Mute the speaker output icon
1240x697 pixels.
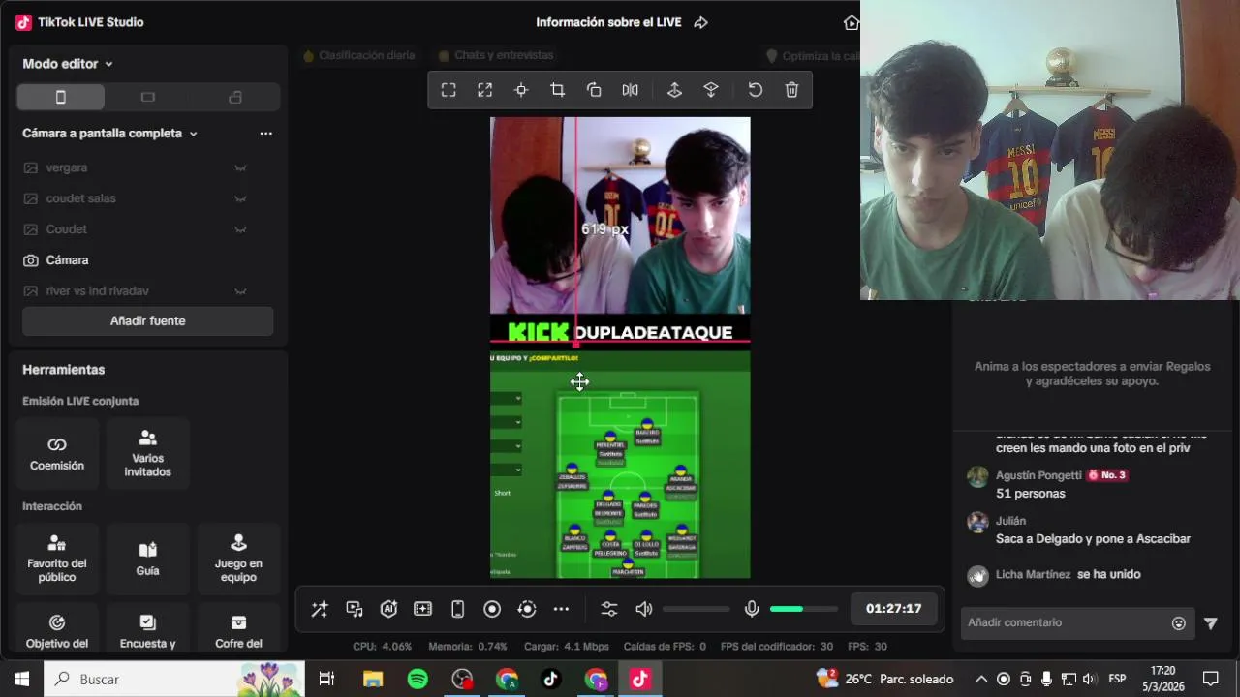644,609
